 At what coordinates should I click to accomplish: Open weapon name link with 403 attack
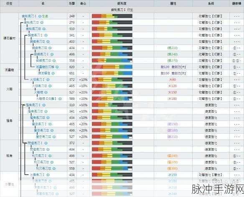pyautogui.click(x=38, y=41)
